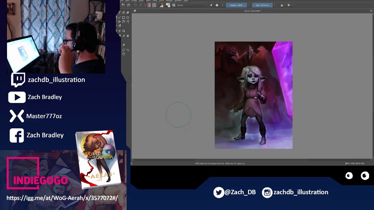Screen dimensions: 374x210
Task: Open the Filter menu
Action: pos(155,1)
